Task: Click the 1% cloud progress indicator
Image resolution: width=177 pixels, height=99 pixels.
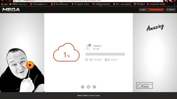Action: coord(66,52)
